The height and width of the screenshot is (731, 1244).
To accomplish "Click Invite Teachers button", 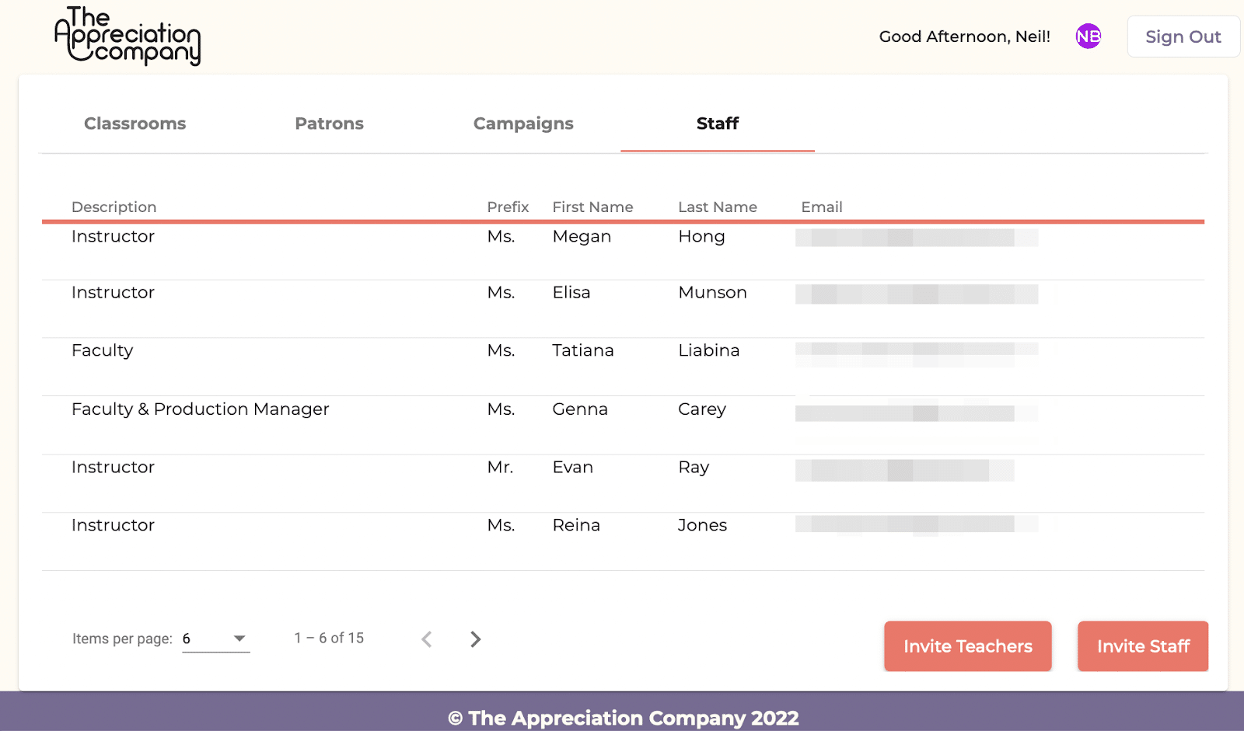I will point(968,646).
